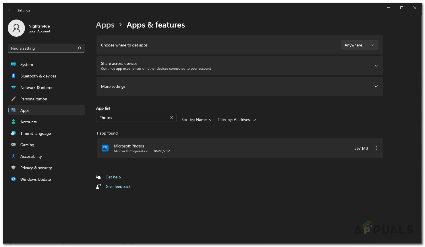Click the Give feedback link
The image size is (425, 247).
(118, 186)
